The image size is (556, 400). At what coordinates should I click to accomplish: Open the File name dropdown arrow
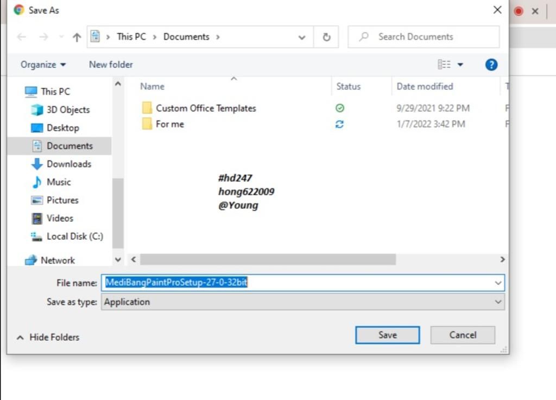click(x=498, y=283)
